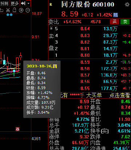Click the blue double-diamond marker
The height and width of the screenshot is (150, 131).
9,15
